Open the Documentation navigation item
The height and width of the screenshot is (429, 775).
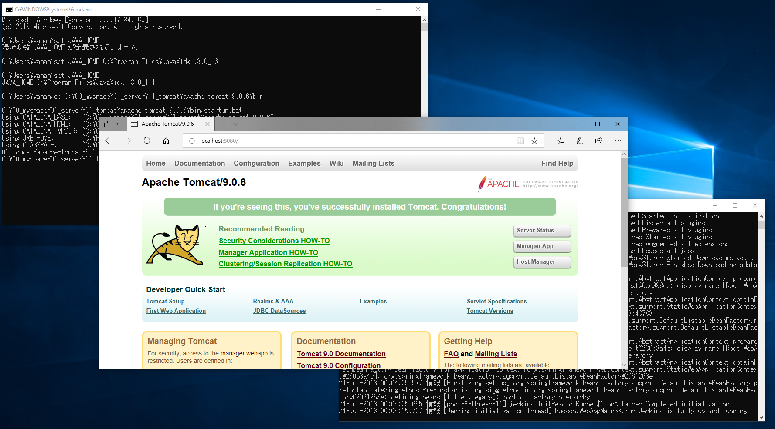click(x=200, y=163)
